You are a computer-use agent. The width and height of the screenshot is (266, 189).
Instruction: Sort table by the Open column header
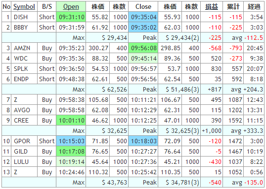(x=71, y=7)
